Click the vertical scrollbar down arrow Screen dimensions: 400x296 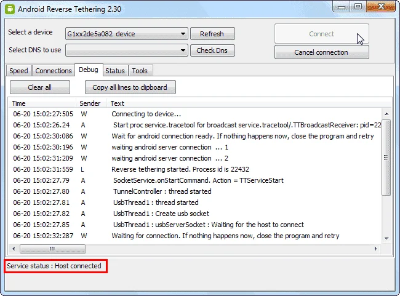(386, 238)
